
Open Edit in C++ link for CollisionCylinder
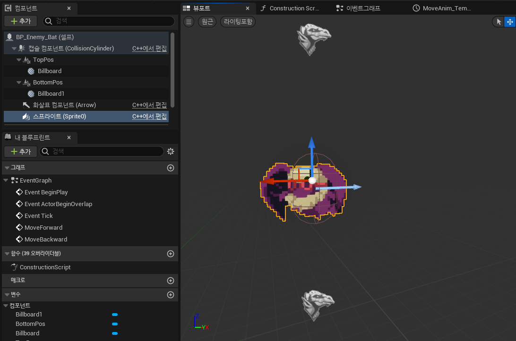[149, 49]
